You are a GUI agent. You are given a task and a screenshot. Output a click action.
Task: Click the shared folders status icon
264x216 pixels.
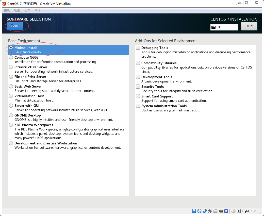pos(216,211)
